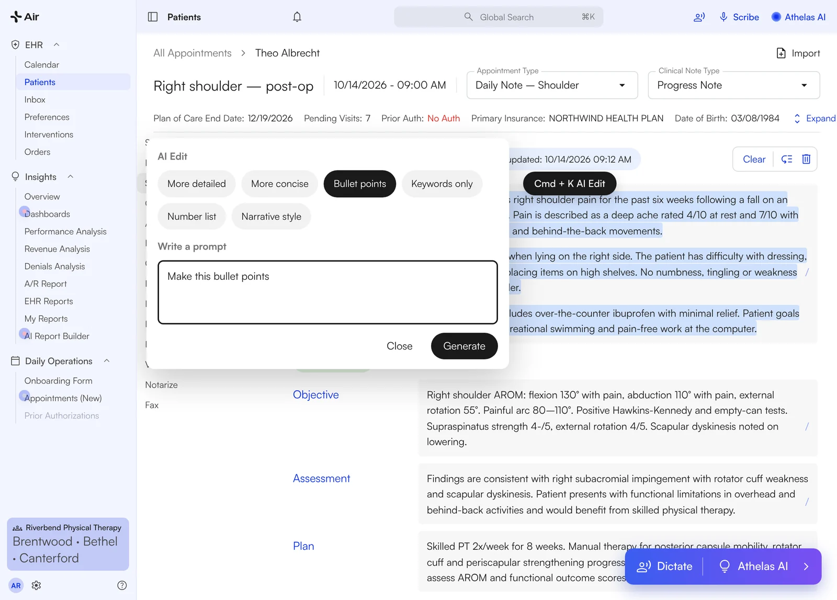Click the Import document icon
Screen dimensions: 837x600
click(781, 53)
